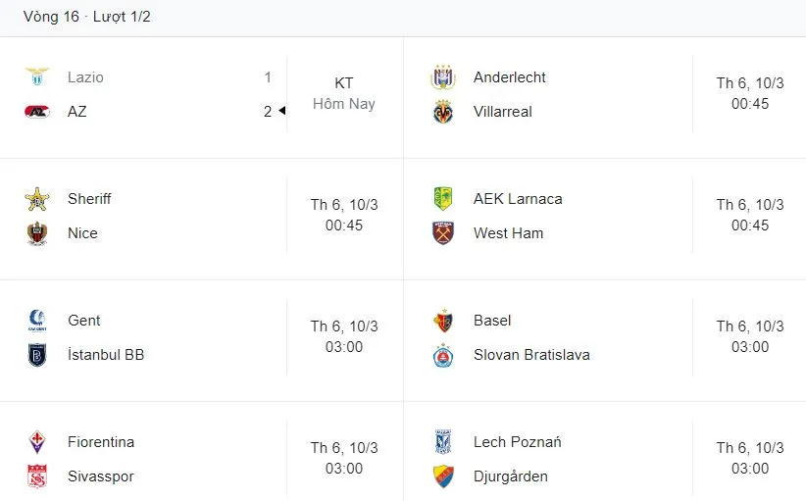Select the İstanbul BB team name
Screen dimensions: 806x501
click(x=106, y=355)
